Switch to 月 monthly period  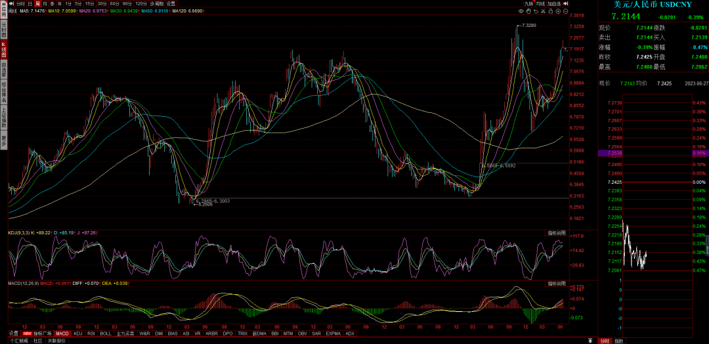click(45, 4)
